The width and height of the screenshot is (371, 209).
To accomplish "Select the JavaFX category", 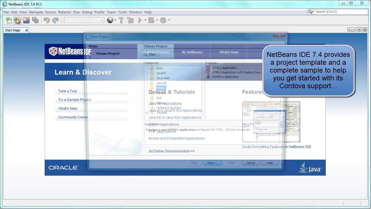I will pyautogui.click(x=161, y=73).
